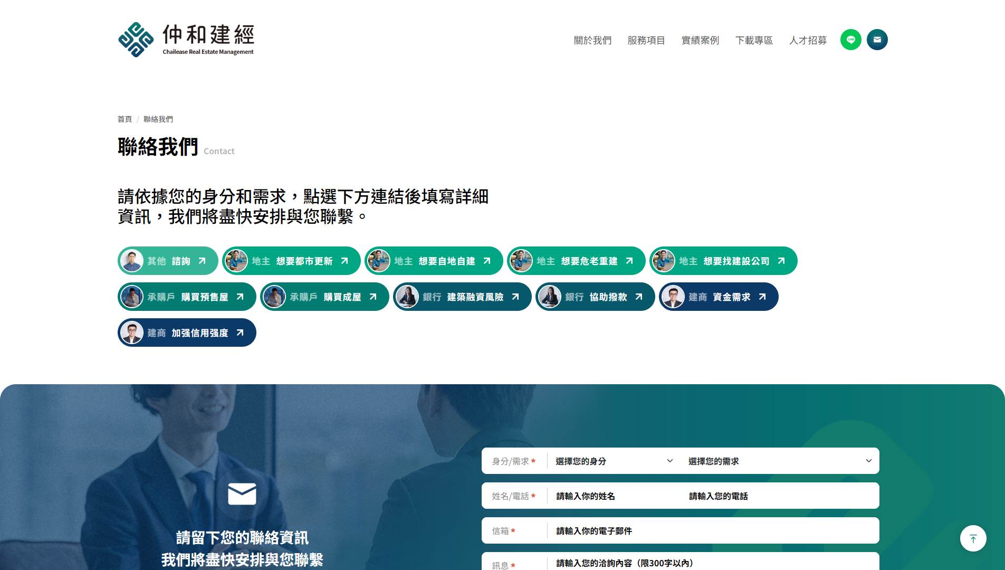
Task: Click the 銀行 建築融資風險 button
Action: pos(462,297)
